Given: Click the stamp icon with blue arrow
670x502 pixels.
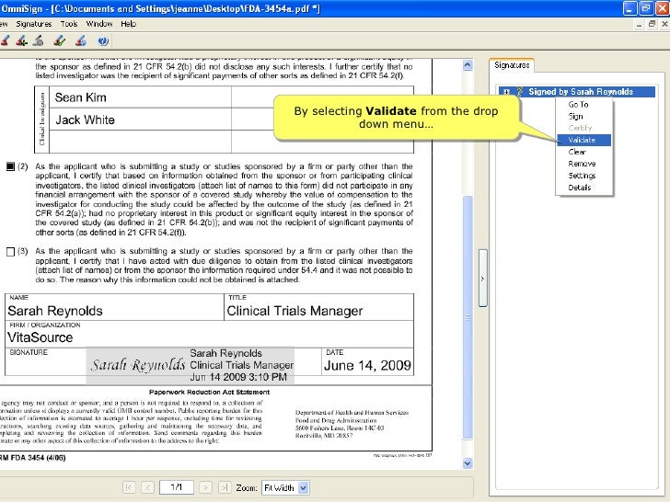Looking at the screenshot, I should [x=81, y=41].
